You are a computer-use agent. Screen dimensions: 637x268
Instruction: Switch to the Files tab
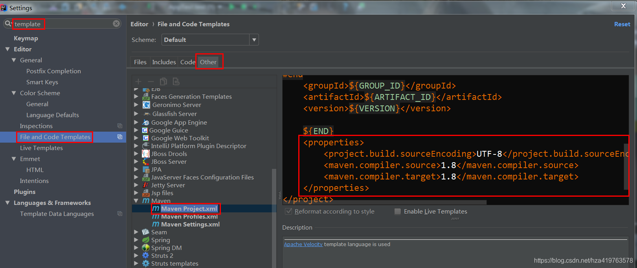[140, 62]
